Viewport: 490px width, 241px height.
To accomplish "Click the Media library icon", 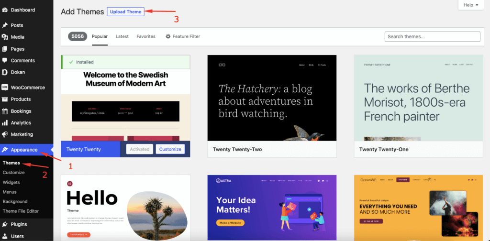I will 5,37.
